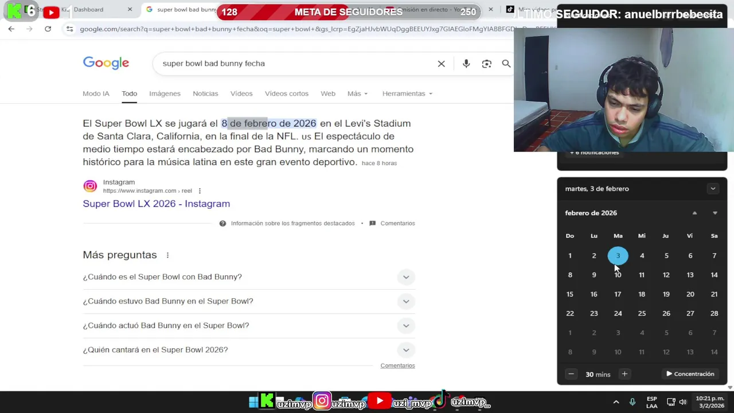
Task: Open three-dot menu beside Instagram result URL
Action: (x=200, y=191)
